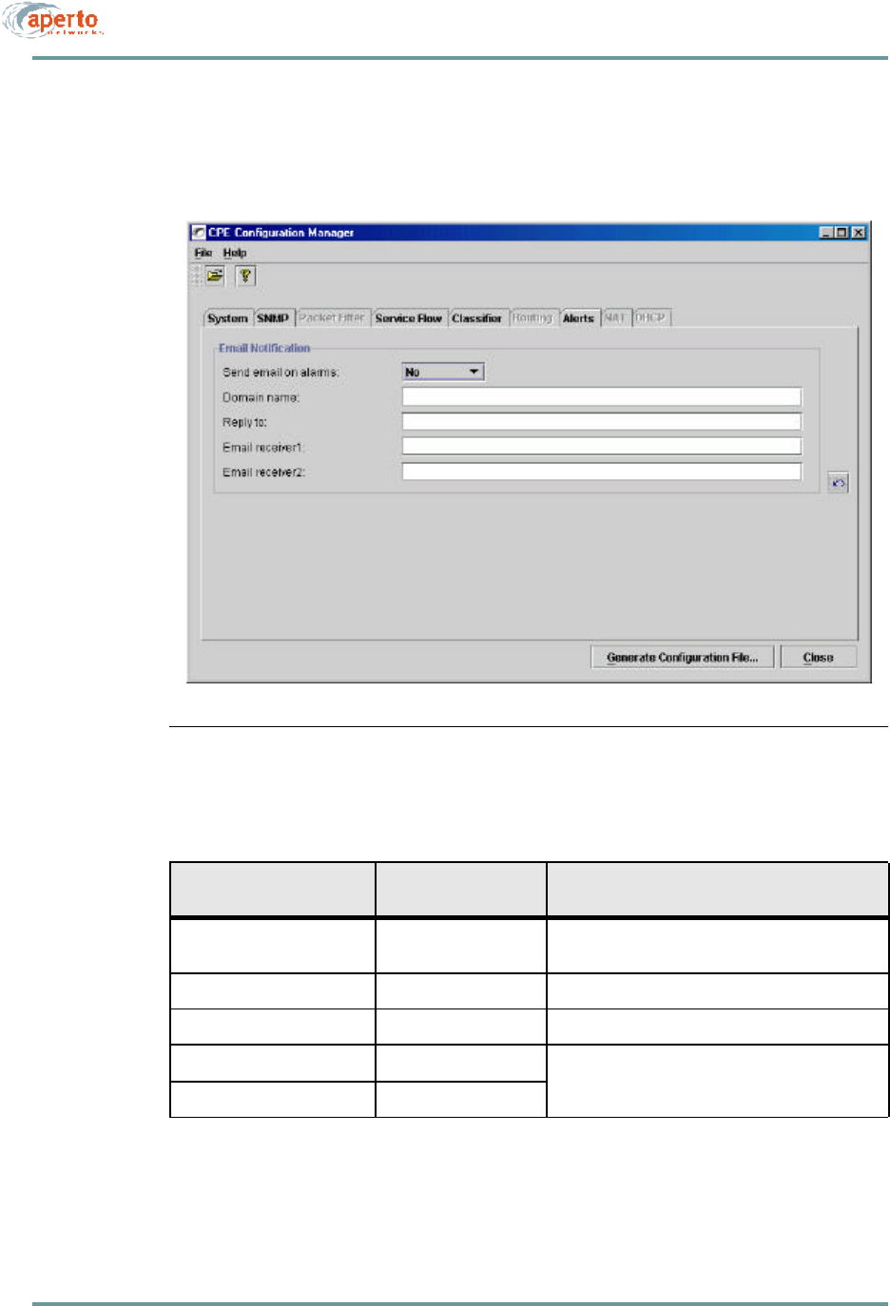The width and height of the screenshot is (890, 1306).
Task: Click the help lightbulb toolbar icon
Action: (246, 276)
